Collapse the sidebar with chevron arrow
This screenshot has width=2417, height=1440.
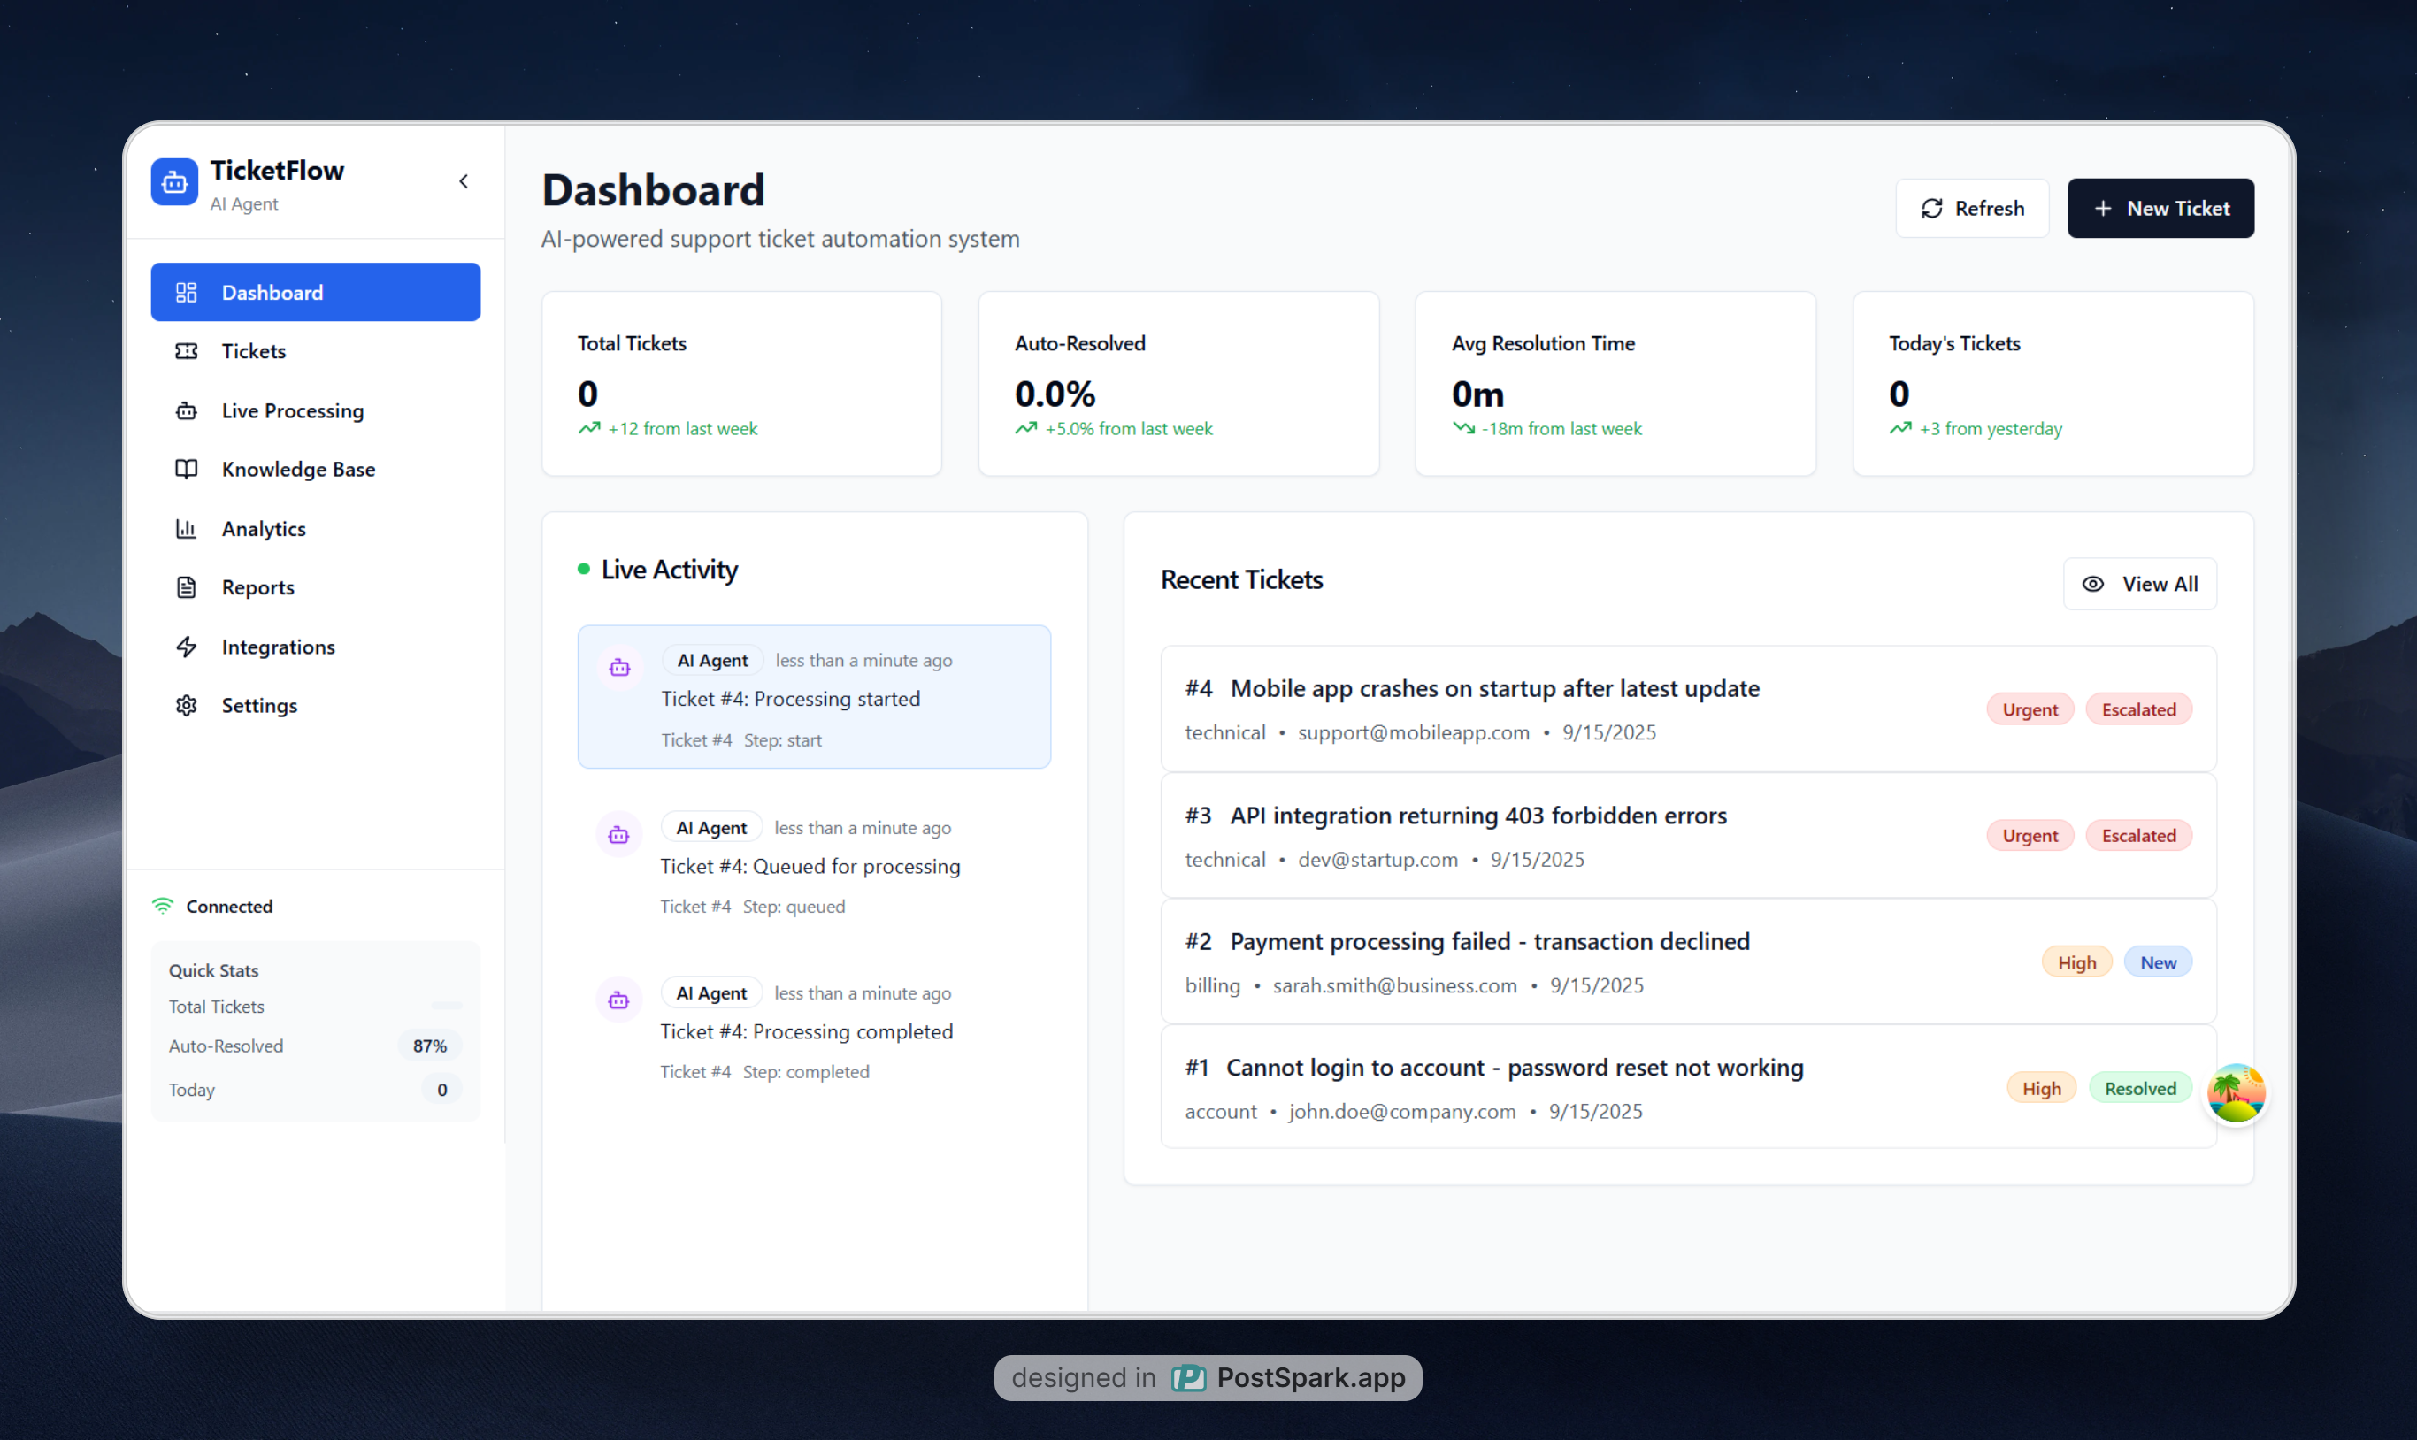tap(464, 181)
